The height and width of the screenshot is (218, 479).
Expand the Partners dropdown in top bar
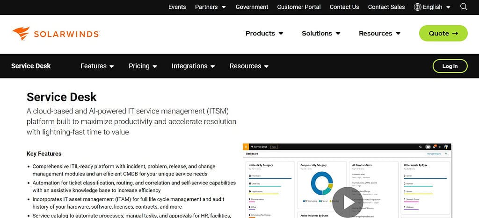(x=210, y=7)
